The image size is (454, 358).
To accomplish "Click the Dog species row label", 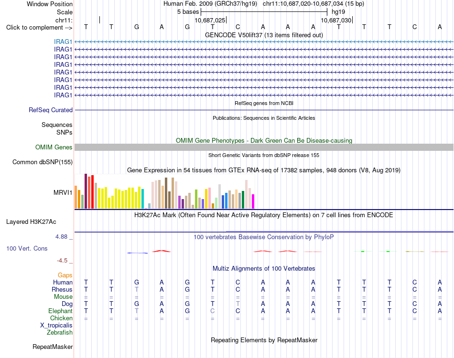I will (x=67, y=304).
